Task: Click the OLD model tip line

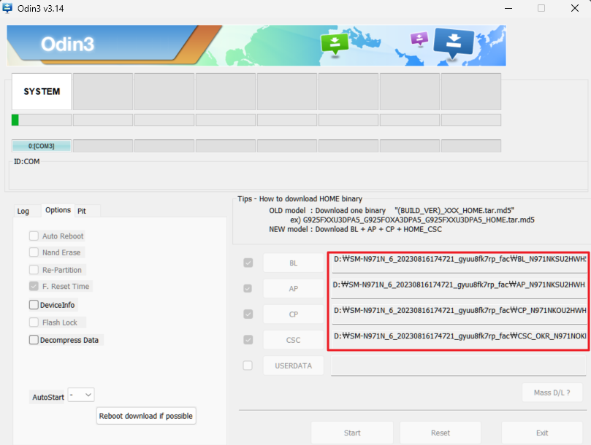Action: coord(392,210)
